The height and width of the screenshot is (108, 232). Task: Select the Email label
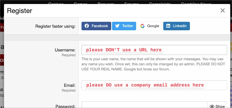click(x=70, y=85)
